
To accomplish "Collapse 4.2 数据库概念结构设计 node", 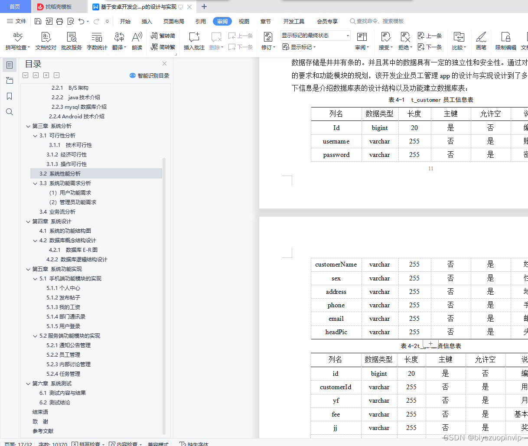I will [x=35, y=241].
